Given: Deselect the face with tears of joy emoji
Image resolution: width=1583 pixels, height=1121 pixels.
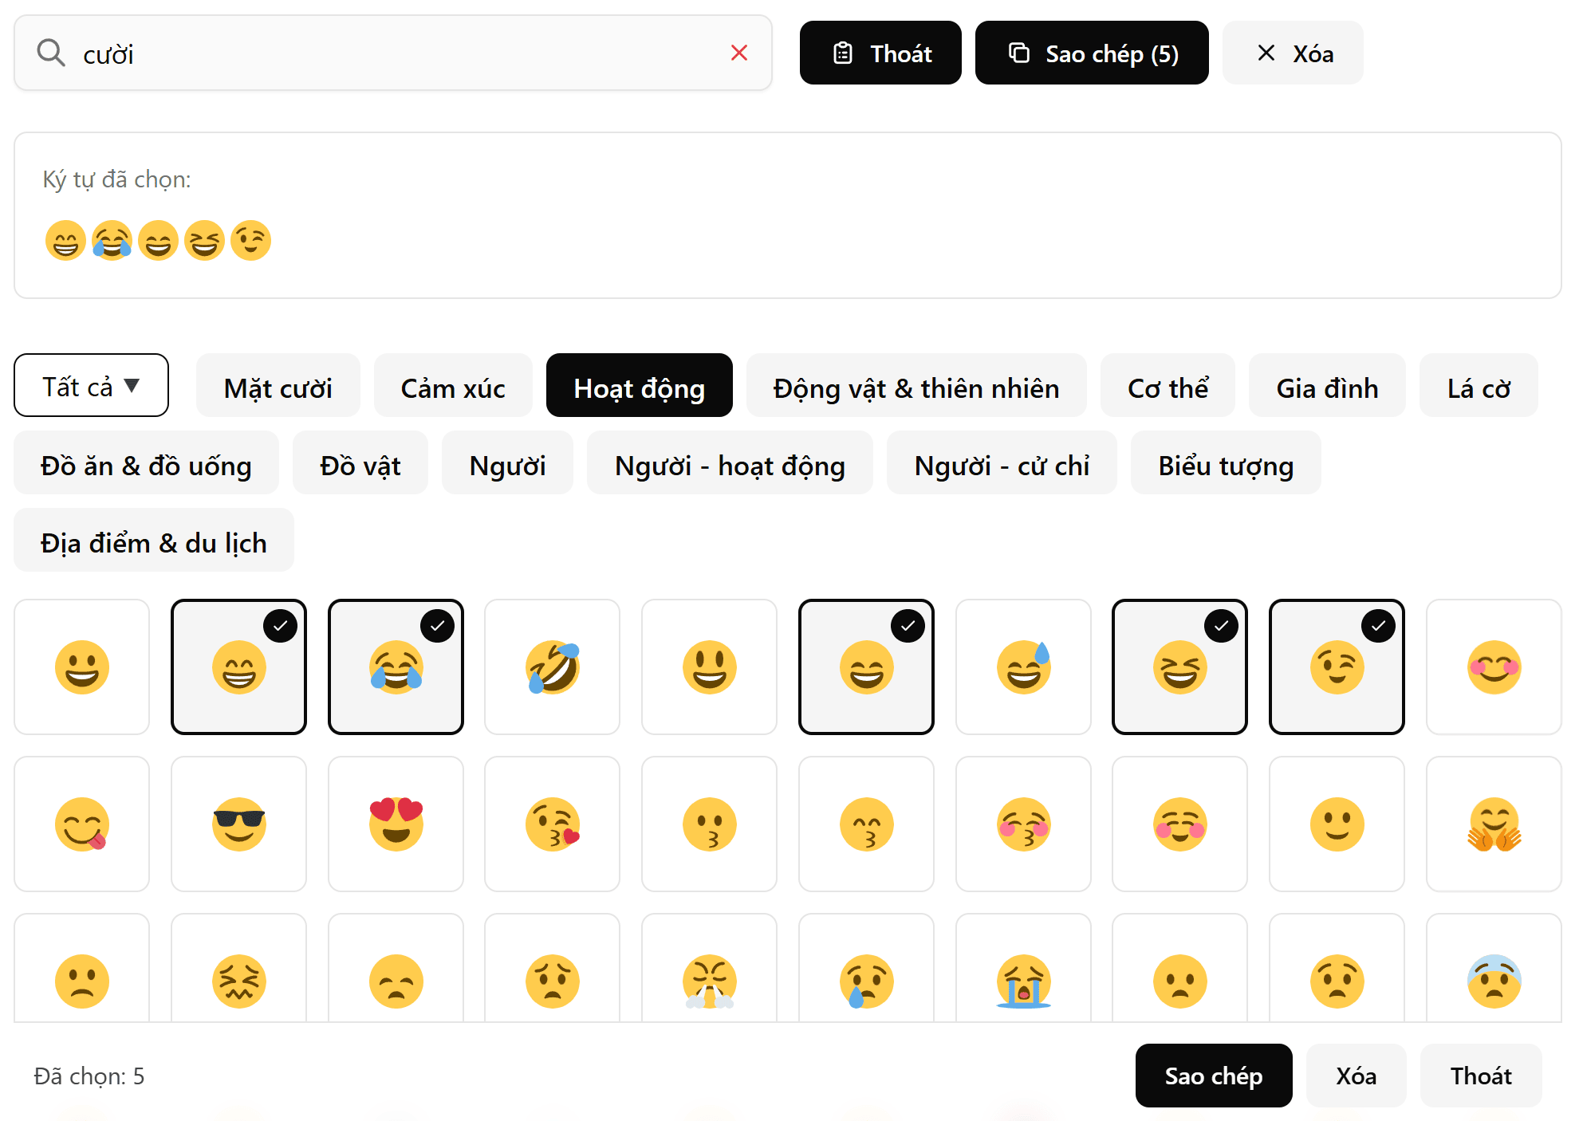Looking at the screenshot, I should [396, 667].
